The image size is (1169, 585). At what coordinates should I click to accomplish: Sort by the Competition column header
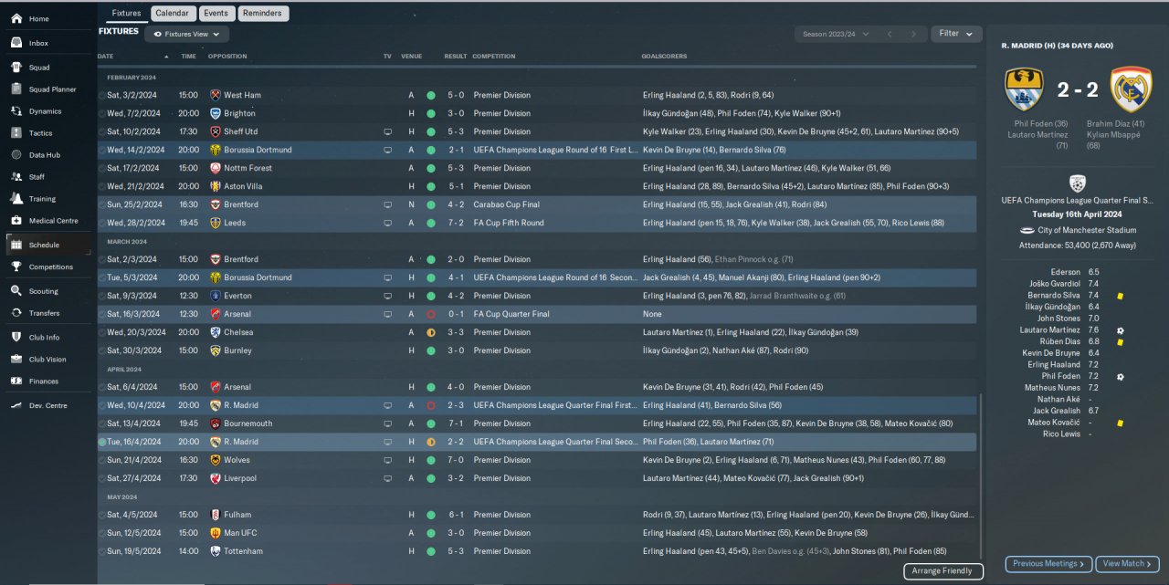click(x=494, y=57)
